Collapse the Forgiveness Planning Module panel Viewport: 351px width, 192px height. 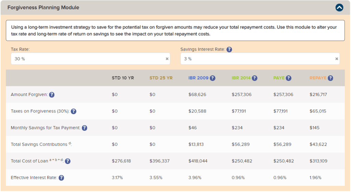(339, 8)
